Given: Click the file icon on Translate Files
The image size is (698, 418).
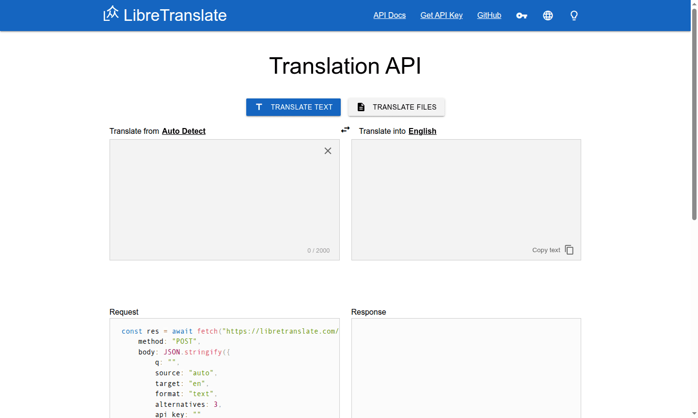Looking at the screenshot, I should [361, 107].
